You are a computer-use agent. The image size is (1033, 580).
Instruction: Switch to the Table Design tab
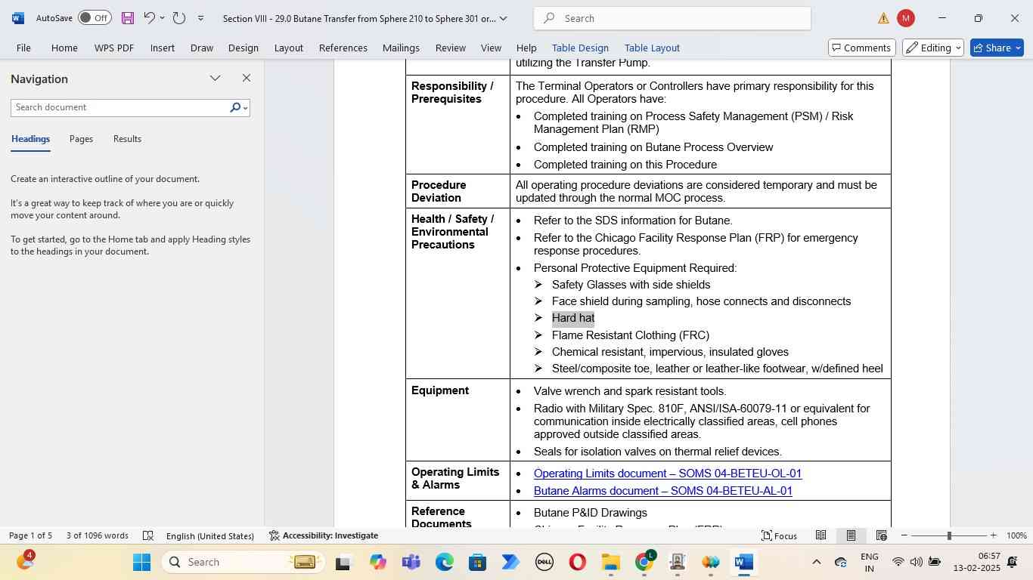point(580,48)
